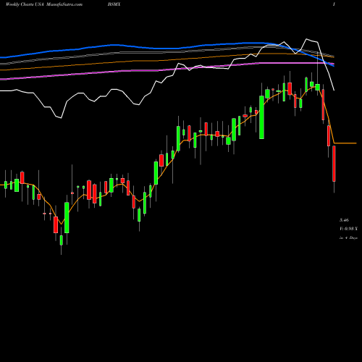Click the 'in 4 Days' label
Image resolution: width=362 pixels, height=362 pixels.
pyautogui.click(x=348, y=237)
